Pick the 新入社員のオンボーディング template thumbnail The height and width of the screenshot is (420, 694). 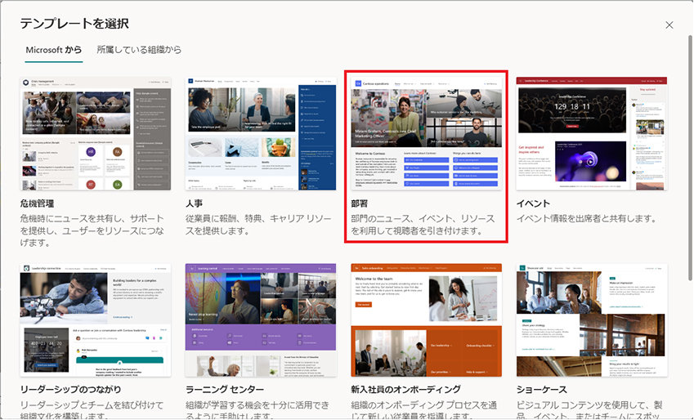click(426, 320)
